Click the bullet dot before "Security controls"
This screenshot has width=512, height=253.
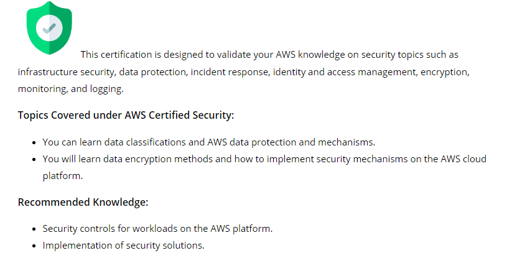[33, 229]
